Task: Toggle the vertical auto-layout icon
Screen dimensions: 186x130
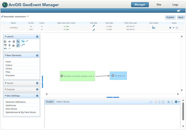Action: [x=18, y=41]
